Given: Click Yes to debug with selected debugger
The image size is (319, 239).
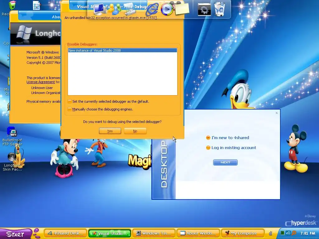Looking at the screenshot, I should [x=110, y=131].
